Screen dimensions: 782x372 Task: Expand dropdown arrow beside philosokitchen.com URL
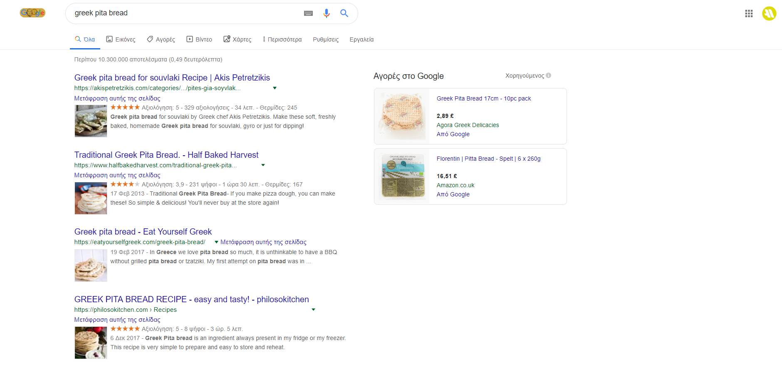(313, 310)
